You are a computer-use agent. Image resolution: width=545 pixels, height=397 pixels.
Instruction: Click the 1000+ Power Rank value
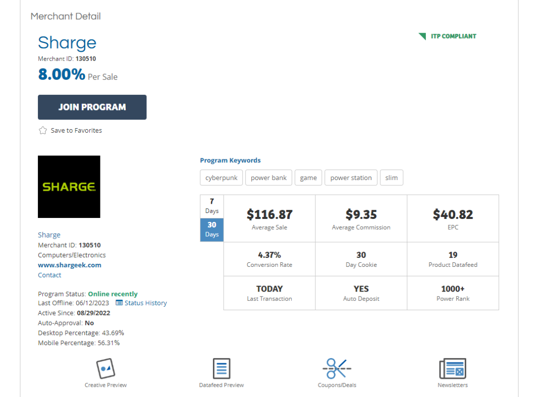[x=453, y=289]
